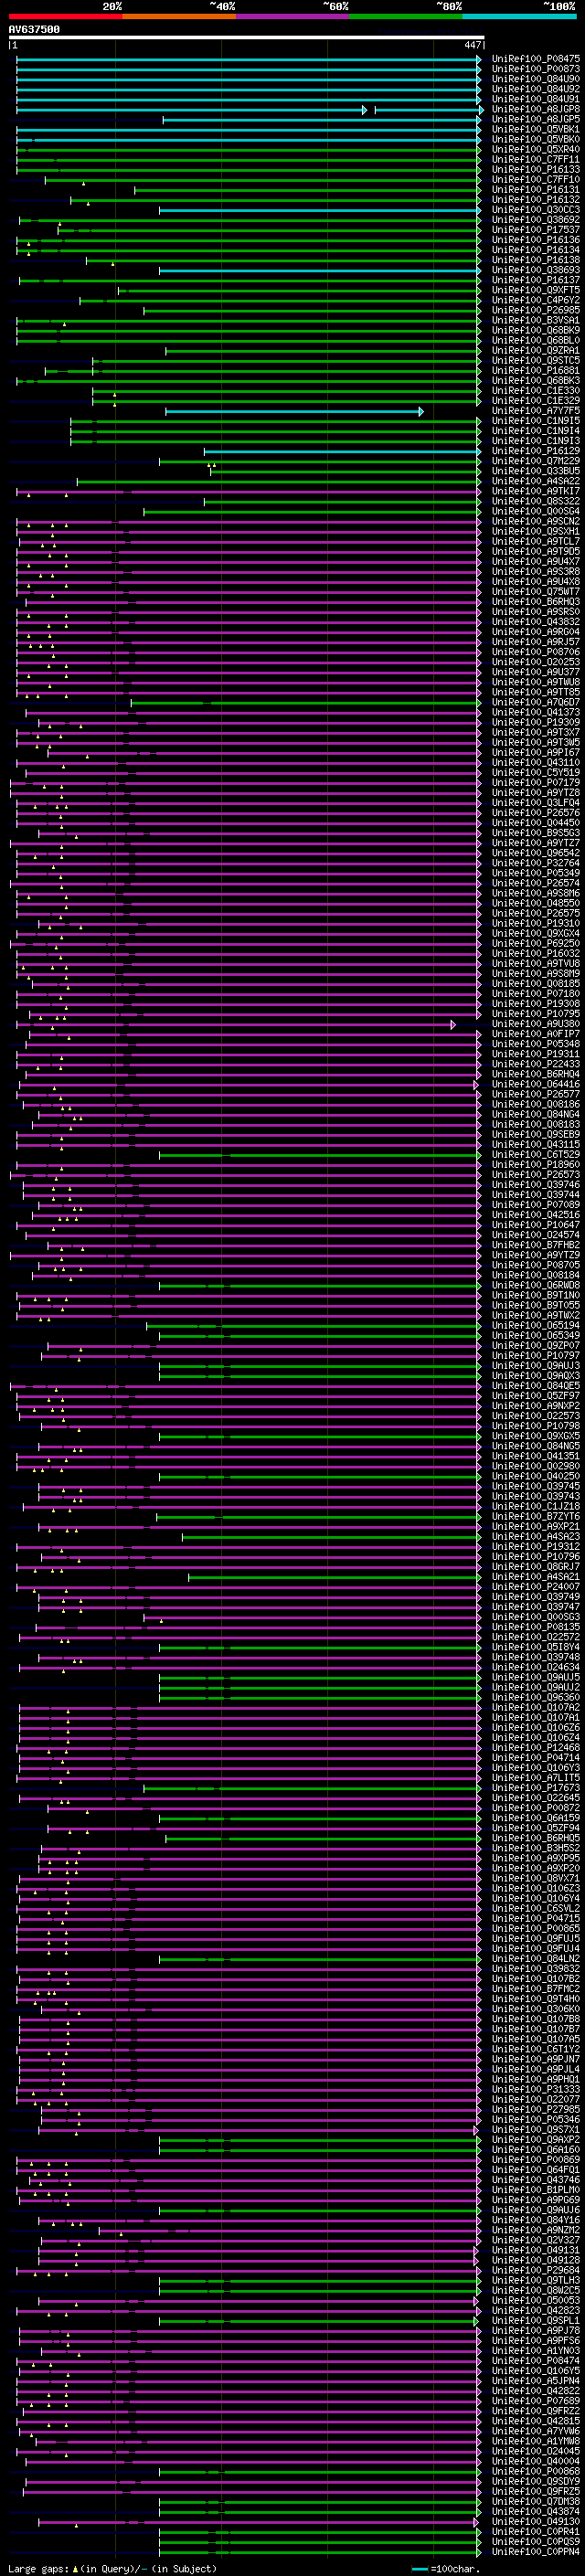Image resolution: width=585 pixels, height=2576 pixels.
Task: Select label UniRef100_A7Q6D7
Action: tap(536, 702)
